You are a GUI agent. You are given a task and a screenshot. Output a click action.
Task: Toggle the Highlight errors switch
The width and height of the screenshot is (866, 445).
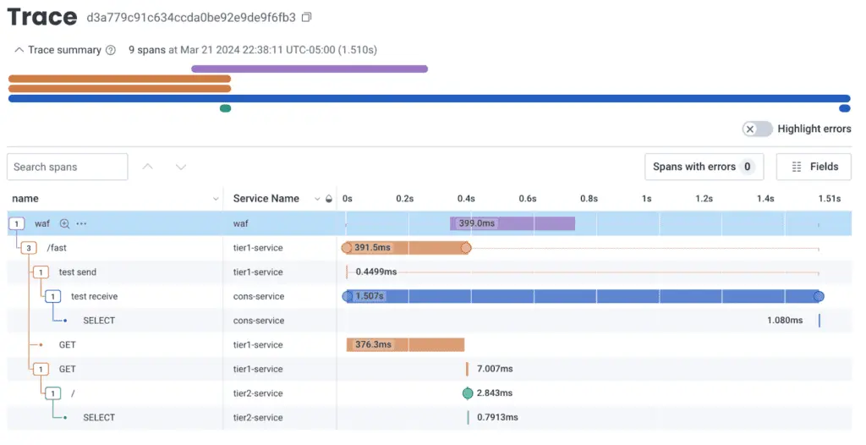click(x=757, y=129)
